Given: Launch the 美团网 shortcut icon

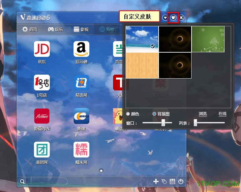Looking at the screenshot, I should 42,150.
